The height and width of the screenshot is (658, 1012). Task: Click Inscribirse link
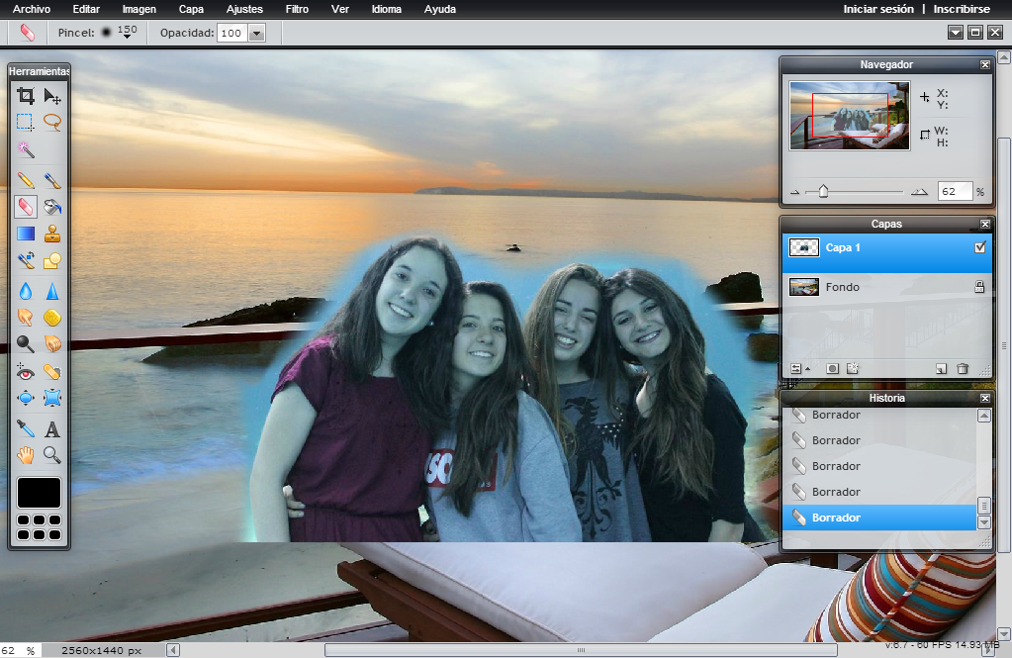click(x=962, y=9)
